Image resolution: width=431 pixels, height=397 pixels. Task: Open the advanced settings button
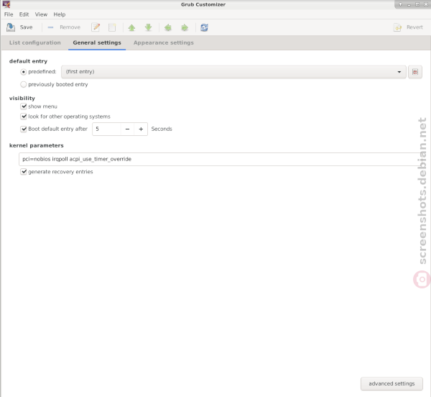pyautogui.click(x=391, y=383)
